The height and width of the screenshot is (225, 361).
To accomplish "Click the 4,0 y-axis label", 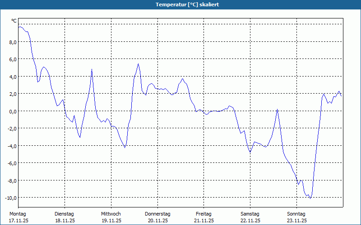I will click(13, 76).
